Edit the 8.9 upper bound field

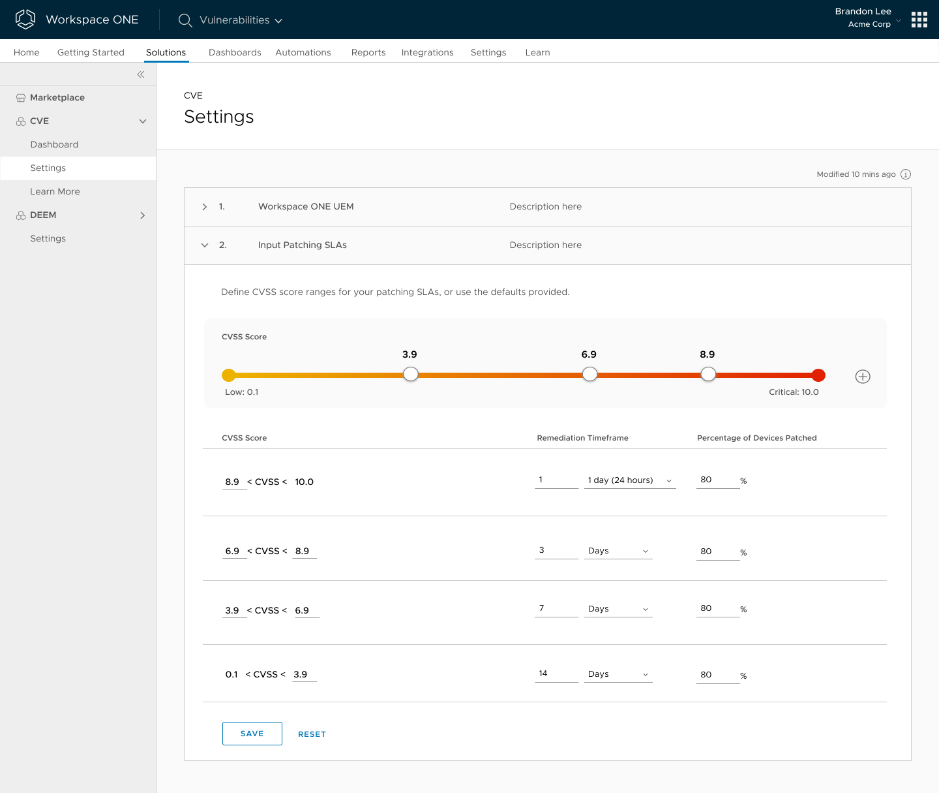[305, 552]
